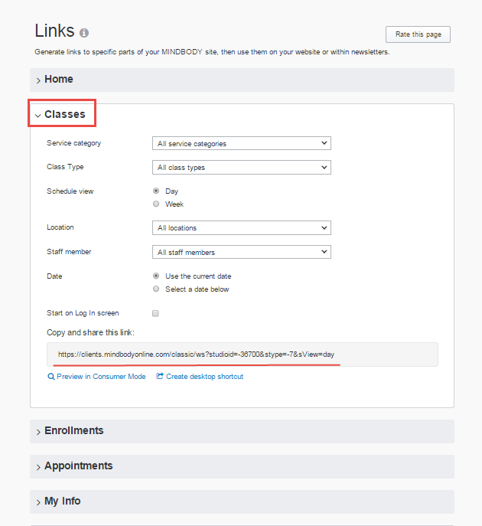This screenshot has width=482, height=526.
Task: Select the Day schedule view
Action: click(x=156, y=191)
